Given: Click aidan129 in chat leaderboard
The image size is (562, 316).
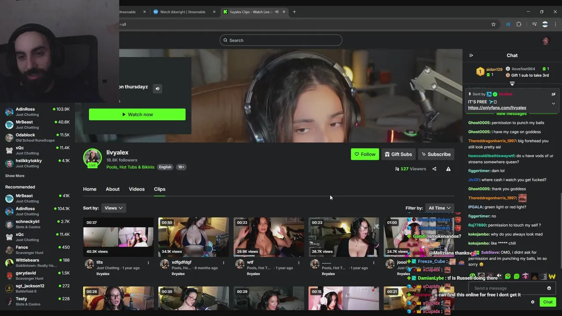Looking at the screenshot, I should click(494, 69).
